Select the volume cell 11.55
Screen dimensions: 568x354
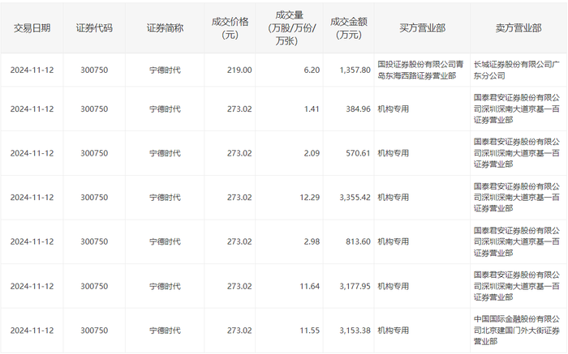pyautogui.click(x=310, y=331)
